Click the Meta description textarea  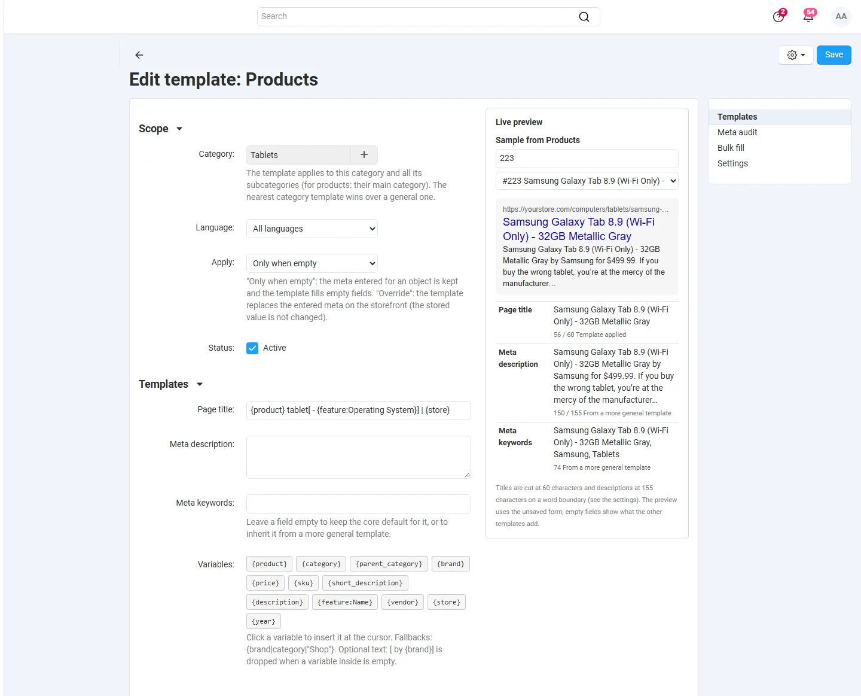tap(359, 457)
